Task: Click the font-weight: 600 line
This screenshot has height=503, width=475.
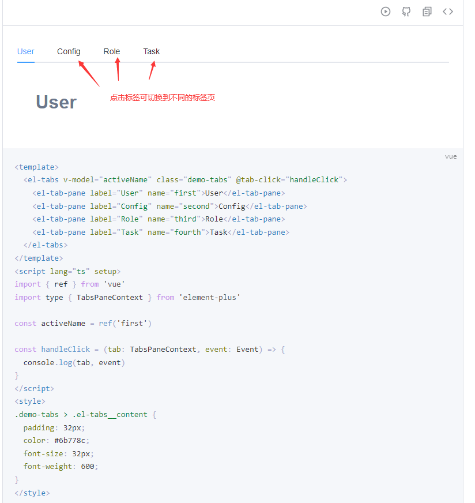Action: click(x=61, y=467)
